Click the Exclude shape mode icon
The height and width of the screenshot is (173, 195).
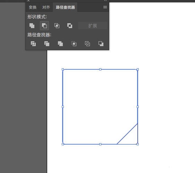(70, 26)
